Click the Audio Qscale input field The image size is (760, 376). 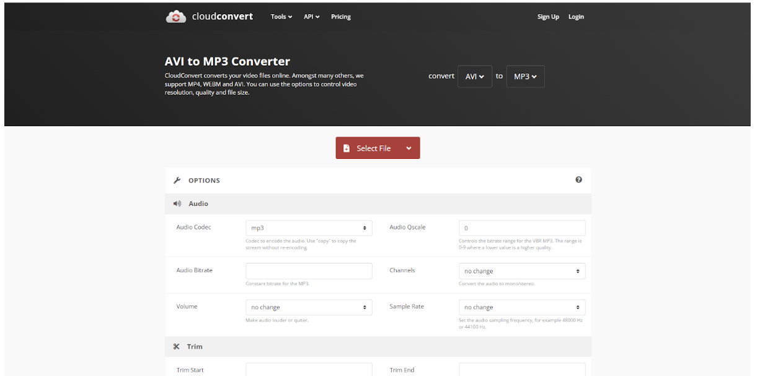click(x=522, y=228)
